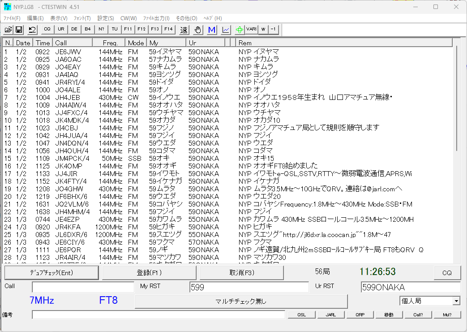This screenshot has width=467, height=332.
Task: Click the QSL button
Action: 301,315
